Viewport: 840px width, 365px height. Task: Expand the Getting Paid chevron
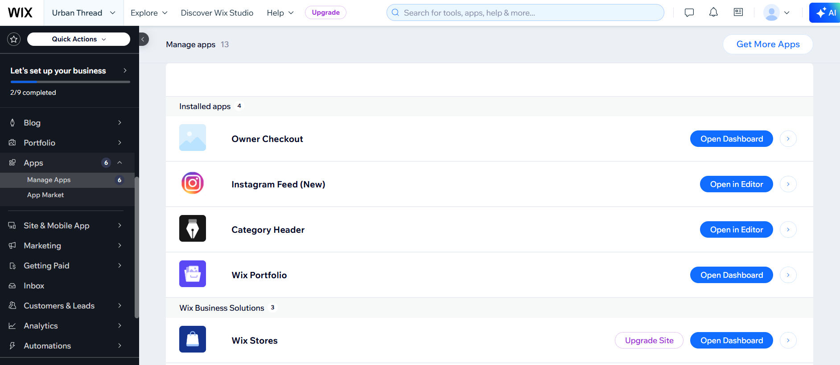pos(119,265)
